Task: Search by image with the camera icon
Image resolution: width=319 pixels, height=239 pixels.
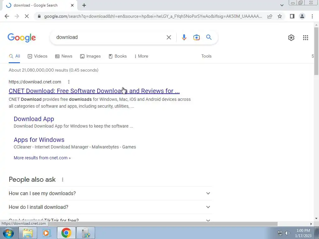Action: (196, 37)
